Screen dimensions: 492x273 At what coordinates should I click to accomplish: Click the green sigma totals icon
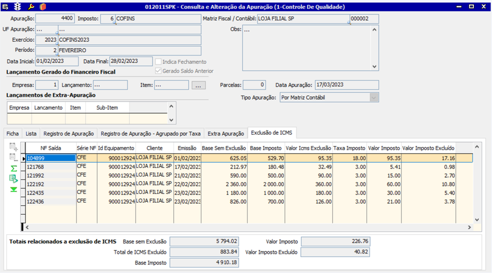pyautogui.click(x=13, y=168)
